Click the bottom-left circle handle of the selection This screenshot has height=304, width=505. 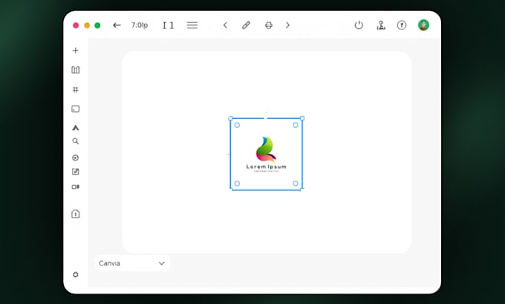pyautogui.click(x=237, y=184)
